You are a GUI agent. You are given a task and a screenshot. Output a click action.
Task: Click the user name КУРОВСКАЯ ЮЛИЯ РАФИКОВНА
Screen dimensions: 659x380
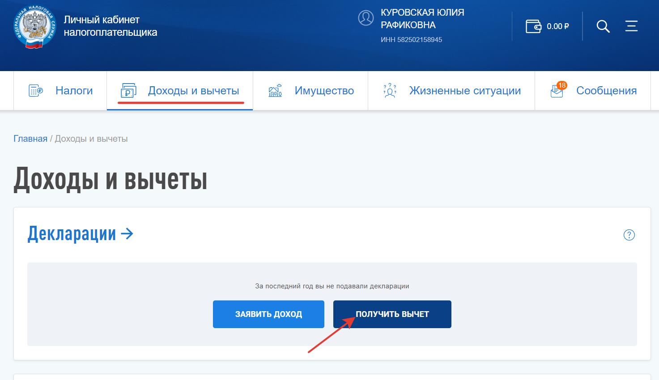pyautogui.click(x=422, y=19)
